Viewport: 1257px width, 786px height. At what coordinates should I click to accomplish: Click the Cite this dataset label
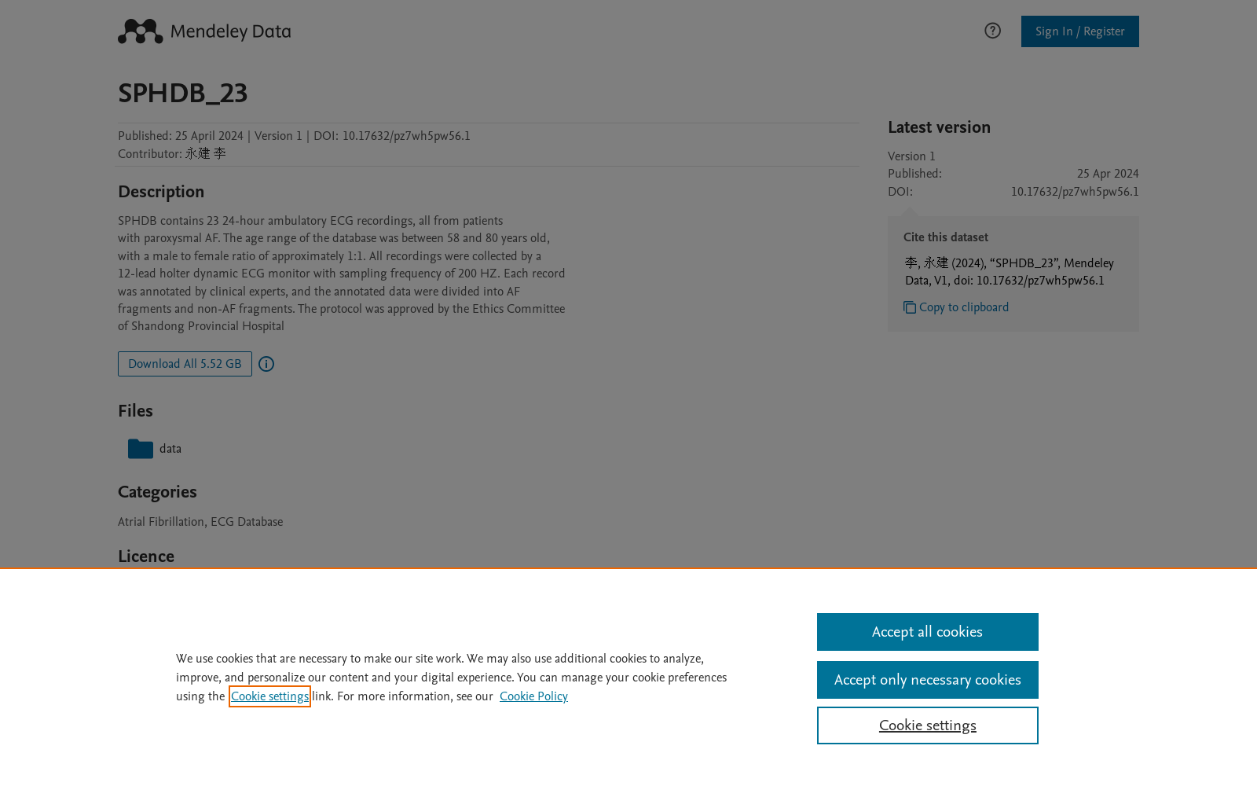pos(946,237)
